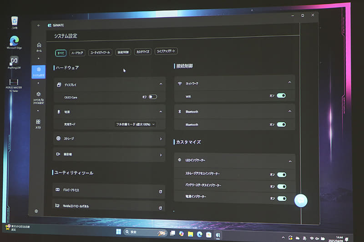The image size is (364, 242).
Task: Open AnythingLLM desktop shortcut
Action: click(x=14, y=62)
